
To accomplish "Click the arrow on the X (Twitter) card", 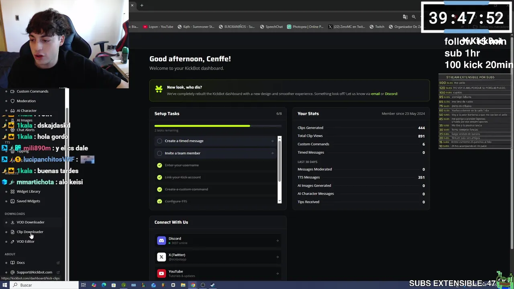I will coord(277,257).
